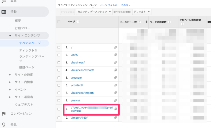Open the help icon next to ページ別訪問数
The image size is (211, 128).
pyautogui.click(x=169, y=22)
